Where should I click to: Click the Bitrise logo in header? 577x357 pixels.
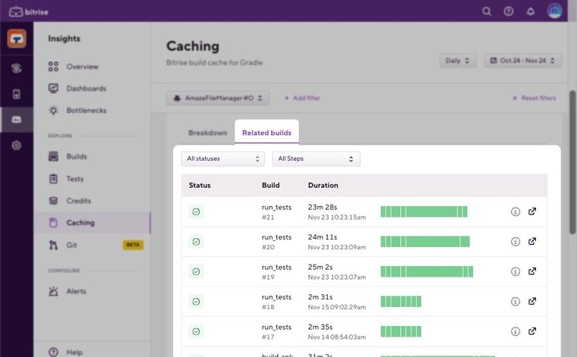click(x=28, y=11)
